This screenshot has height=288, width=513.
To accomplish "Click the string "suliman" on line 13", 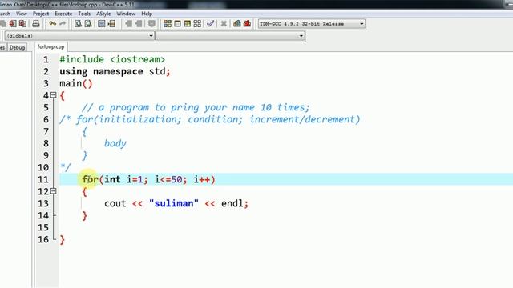I will click(x=174, y=203).
